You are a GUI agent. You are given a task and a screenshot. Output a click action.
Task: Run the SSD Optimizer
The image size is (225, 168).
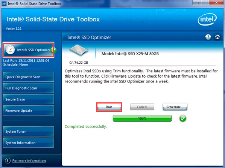[x=109, y=107]
